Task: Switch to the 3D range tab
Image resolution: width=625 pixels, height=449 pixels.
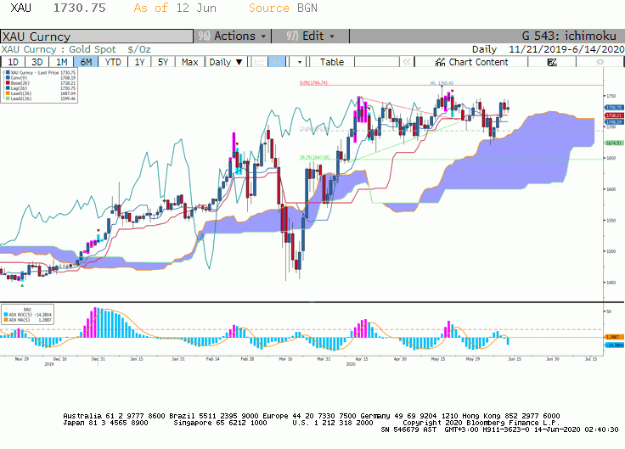Action: point(37,62)
